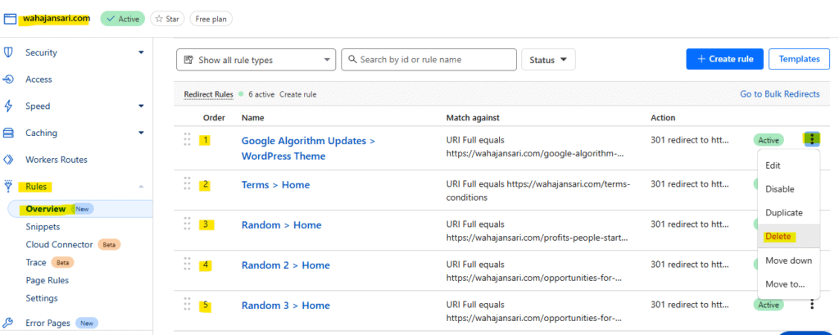Click the Speed lightning bolt icon

click(9, 106)
